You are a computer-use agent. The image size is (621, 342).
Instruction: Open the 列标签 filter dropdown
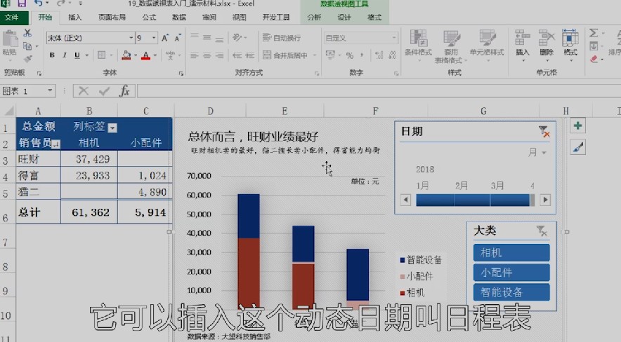(x=112, y=128)
